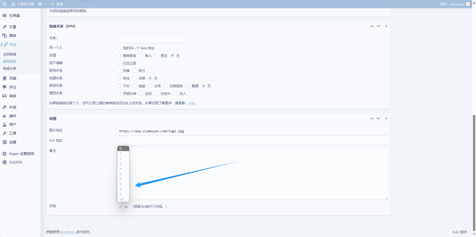Click the RSS 地址 input field
This screenshot has width=476, height=237.
(x=252, y=141)
